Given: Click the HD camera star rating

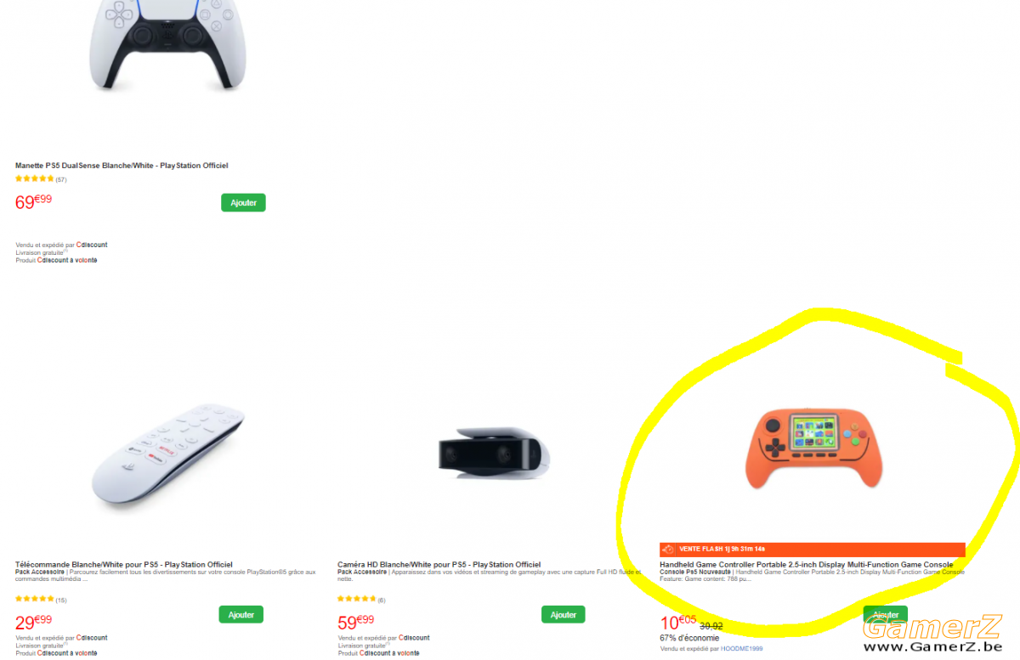Looking at the screenshot, I should click(357, 600).
